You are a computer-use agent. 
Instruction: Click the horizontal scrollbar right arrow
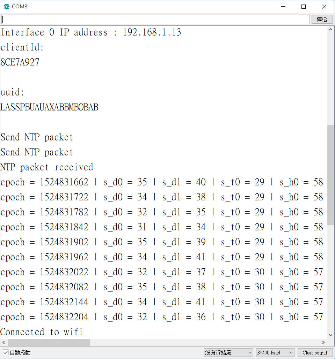click(x=323, y=342)
